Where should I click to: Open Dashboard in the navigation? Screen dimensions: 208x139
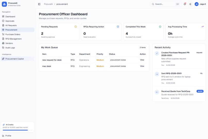point(18,17)
